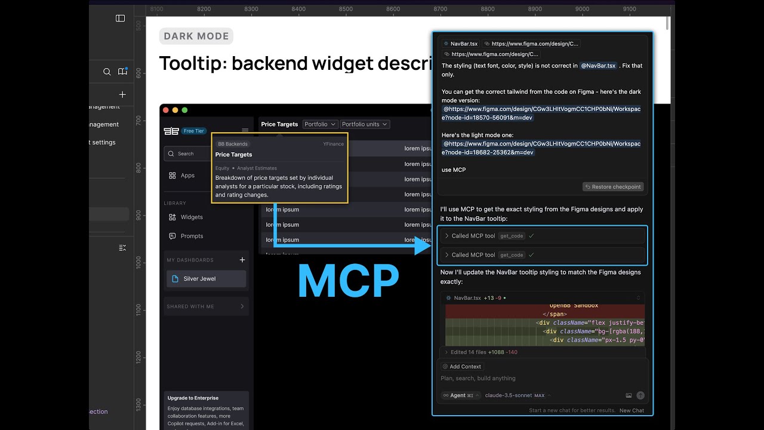Send the message with the arrow button
Viewport: 764px width, 430px height.
coord(640,395)
